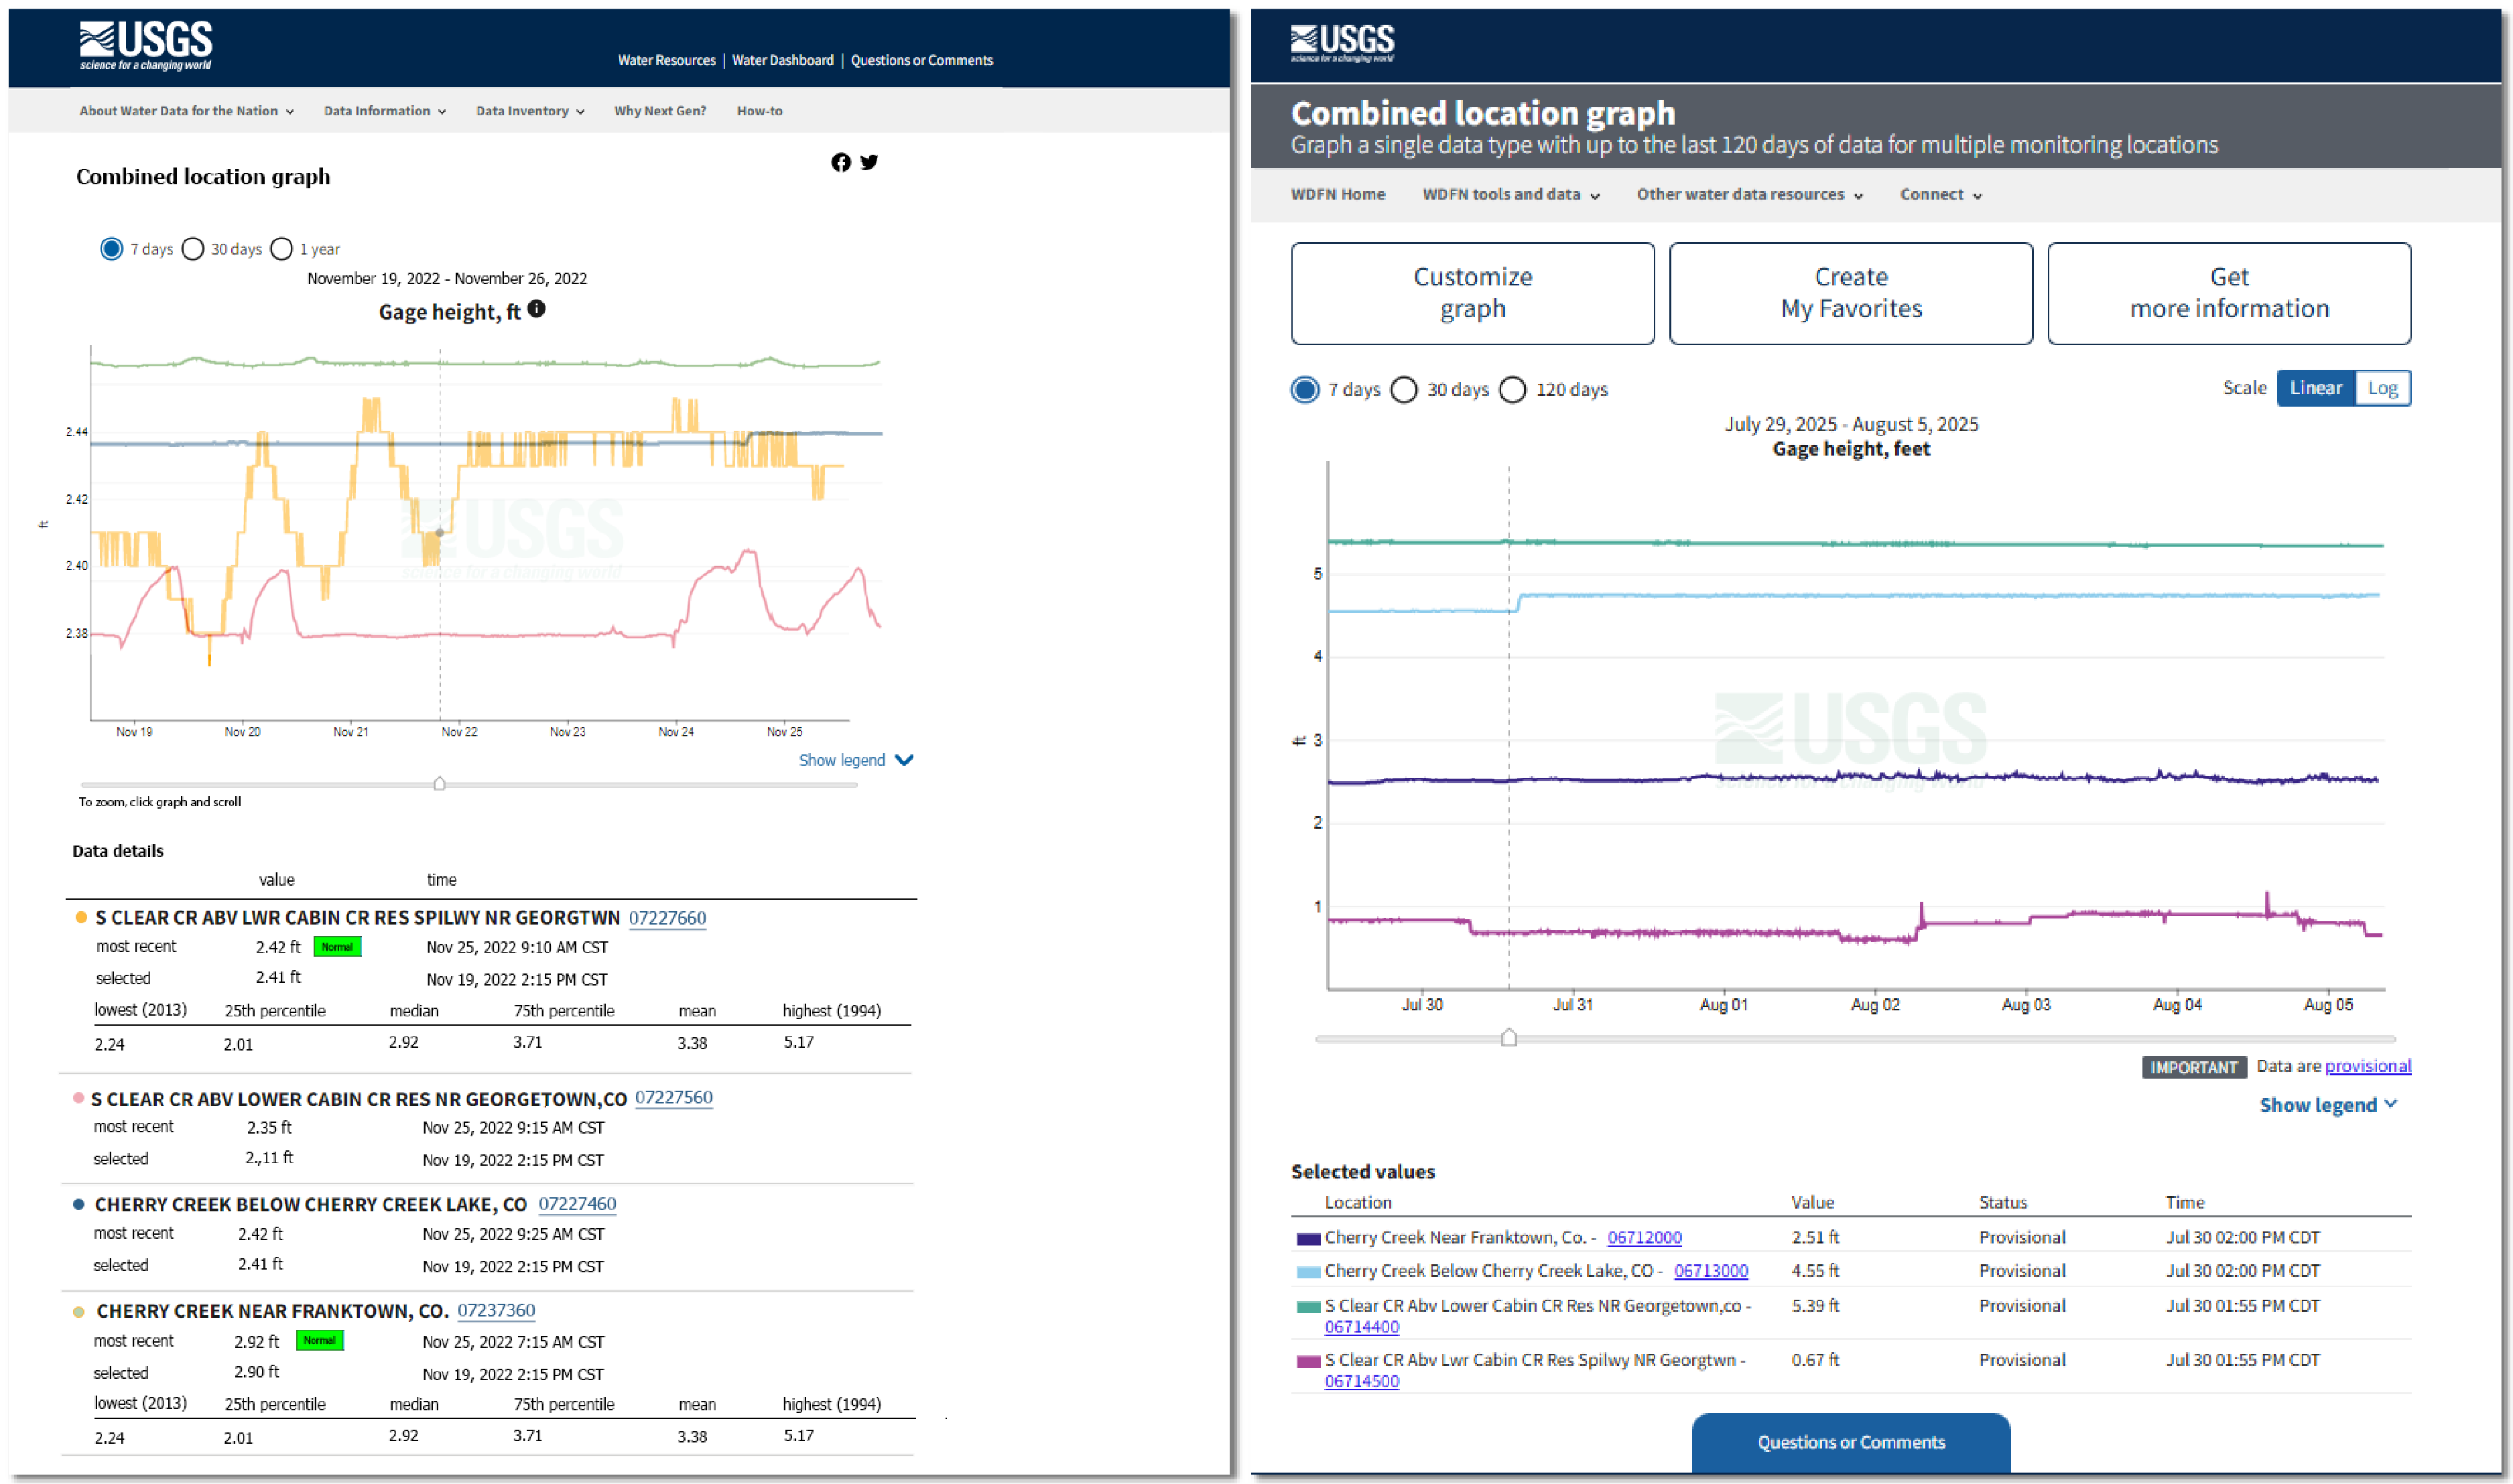Image resolution: width=2513 pixels, height=1484 pixels.
Task: Click the Normal badge for Cherry Creek Near Franktown
Action: [x=320, y=1341]
